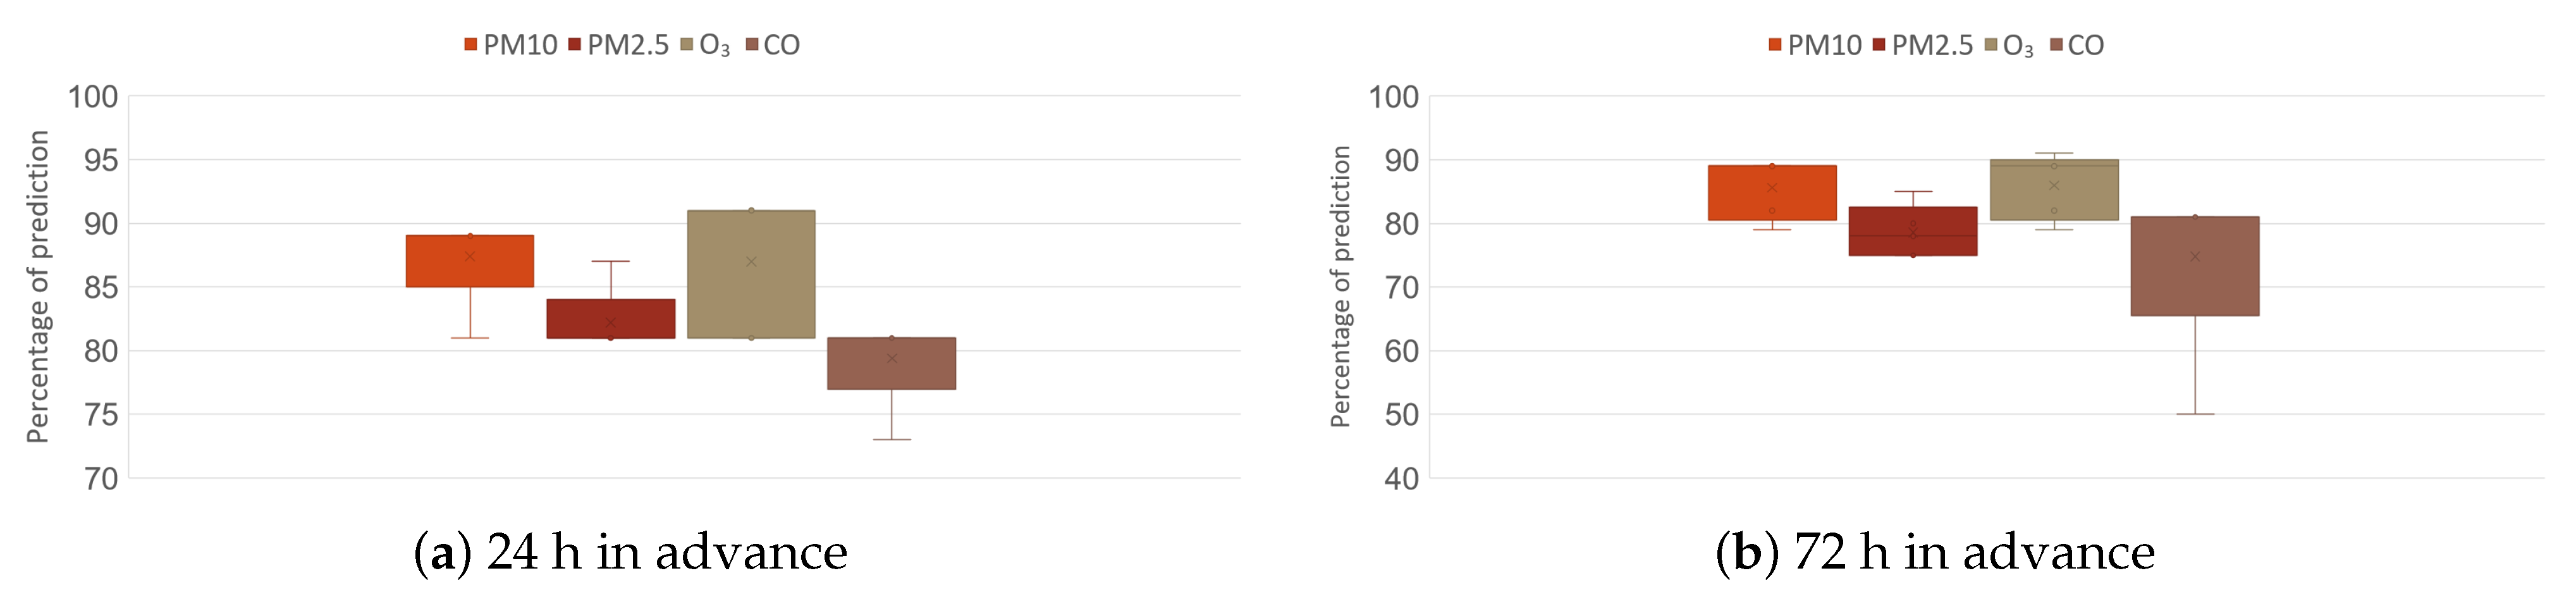Click the y-axis title of the 24 h chart
Viewport: 2576px width, 604px height.
38,286
